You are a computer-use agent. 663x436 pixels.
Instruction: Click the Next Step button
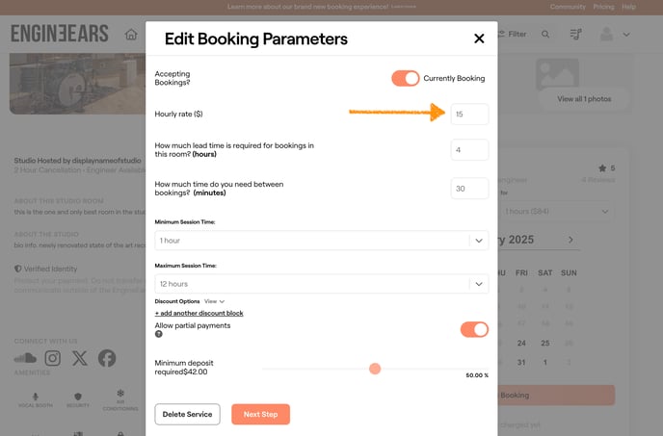260,414
